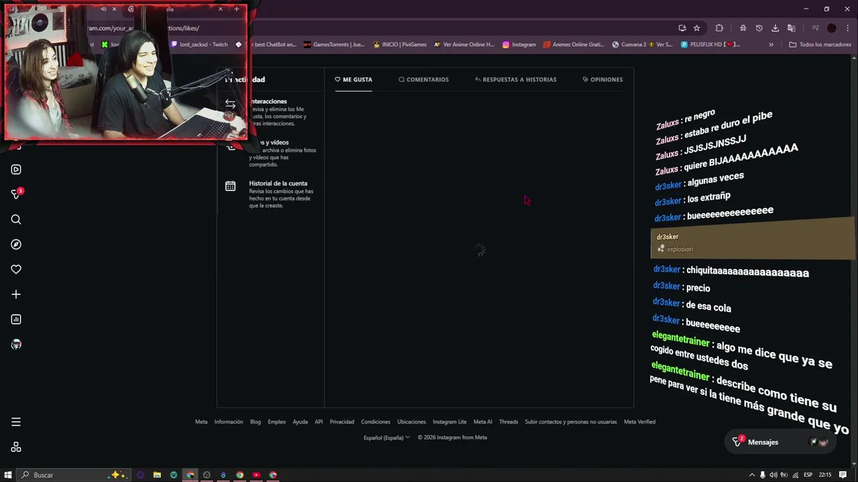Open File Explorer from the taskbar
The image size is (858, 482).
click(x=157, y=475)
